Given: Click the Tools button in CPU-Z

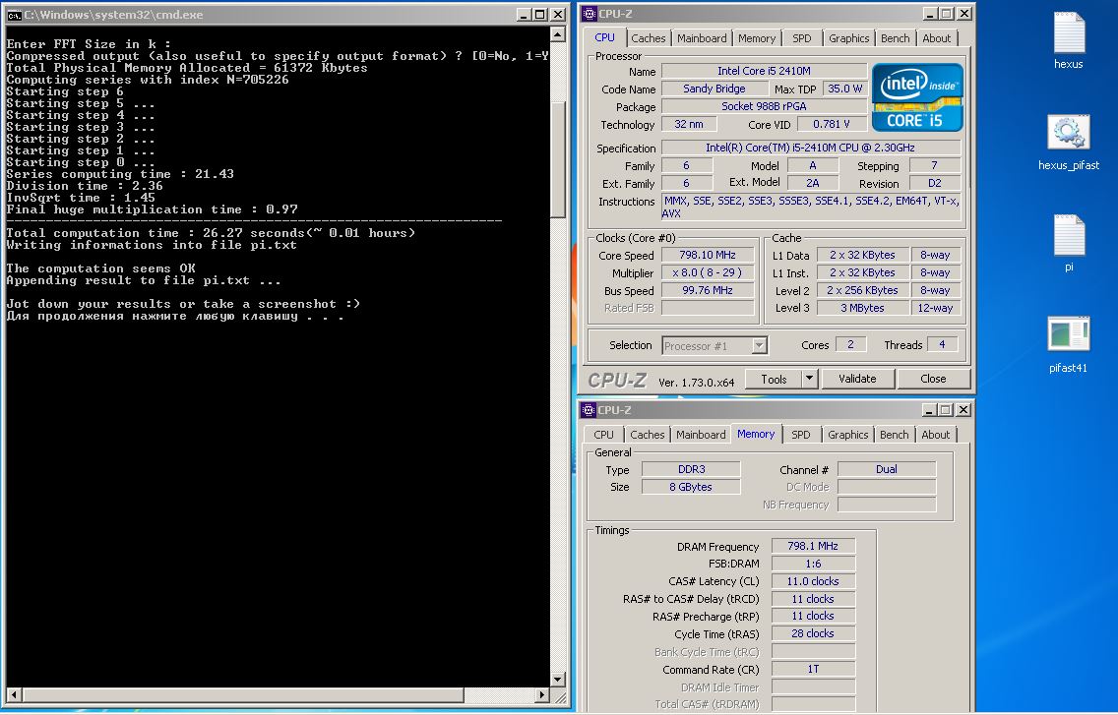Looking at the screenshot, I should coord(774,380).
